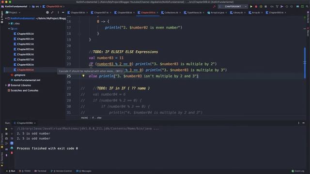Open Search Everywhere magnifier icon
Screen dimensions: 310x174
pos(307,6)
